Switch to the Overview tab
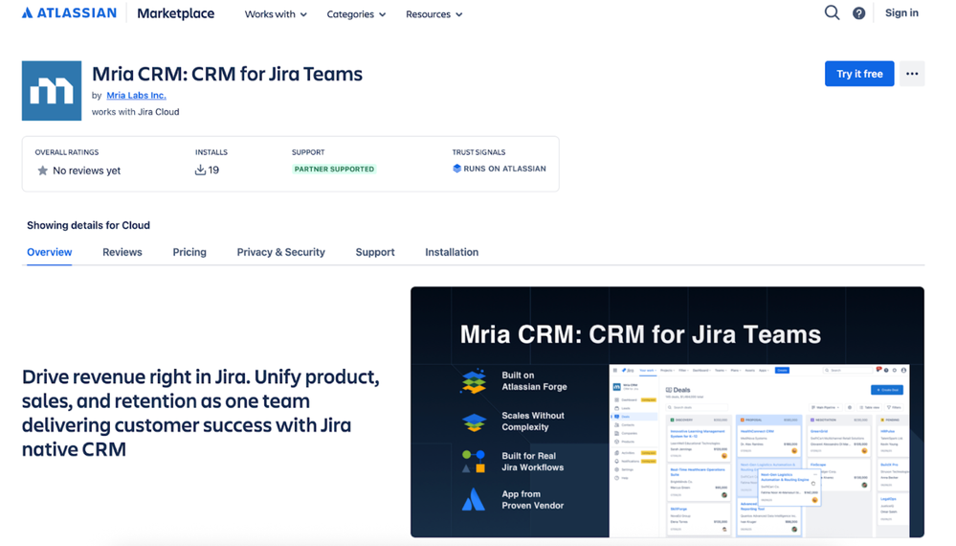 click(50, 252)
